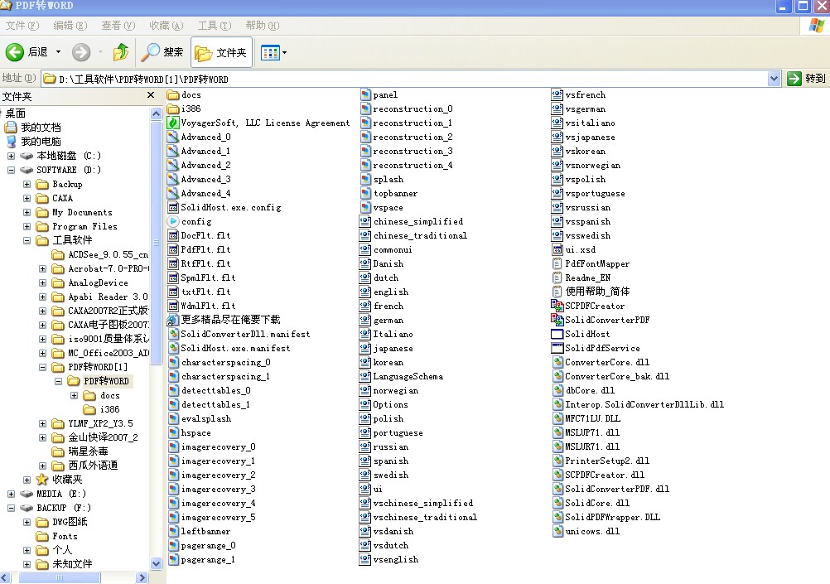This screenshot has width=830, height=584.
Task: Go up one folder level icon
Action: [x=121, y=52]
